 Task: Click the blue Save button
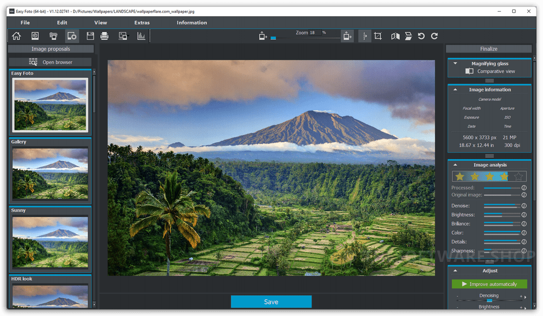pyautogui.click(x=271, y=302)
